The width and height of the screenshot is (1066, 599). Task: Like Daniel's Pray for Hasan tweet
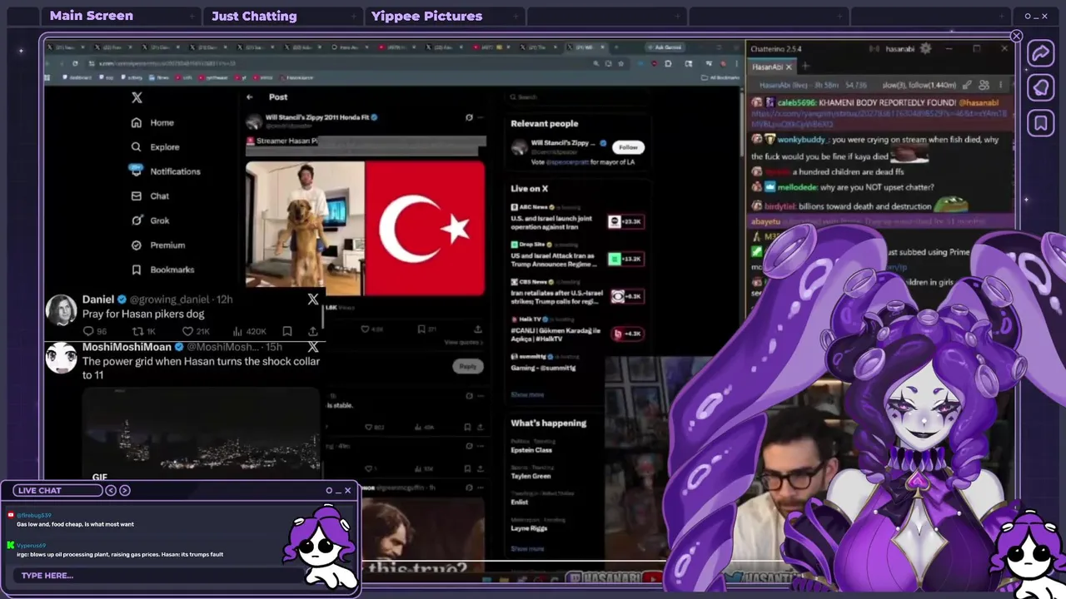[x=195, y=331]
